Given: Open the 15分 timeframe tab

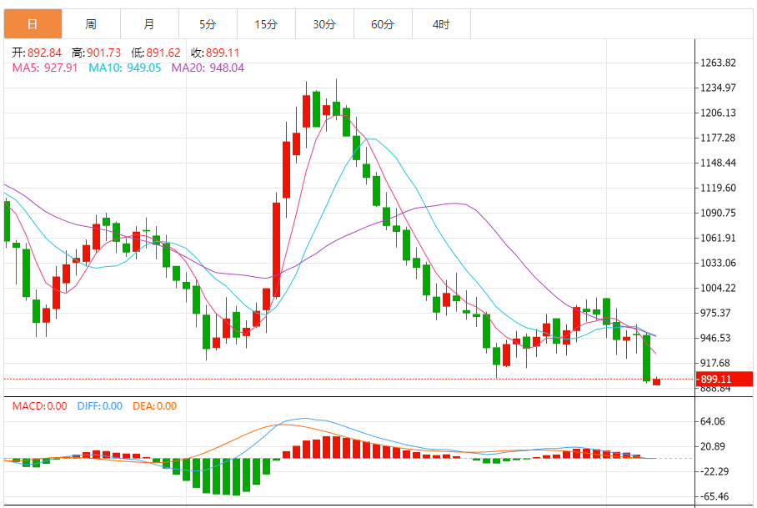Looking at the screenshot, I should (267, 24).
